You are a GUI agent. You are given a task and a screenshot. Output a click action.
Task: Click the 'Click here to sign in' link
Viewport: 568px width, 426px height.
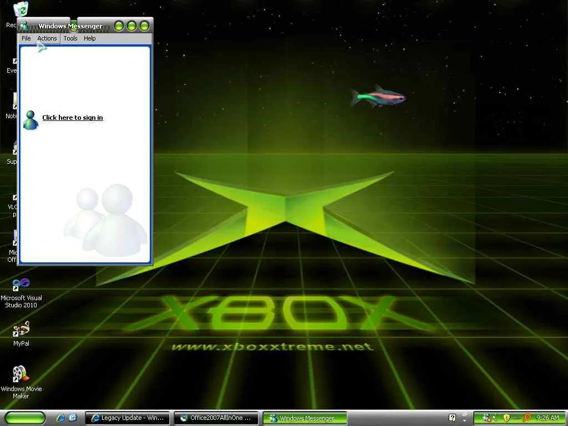point(73,118)
